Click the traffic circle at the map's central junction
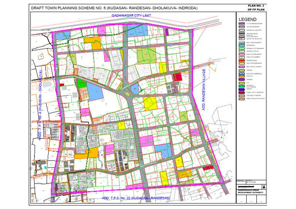Screen dimensions: 296x209 pos(127,94)
